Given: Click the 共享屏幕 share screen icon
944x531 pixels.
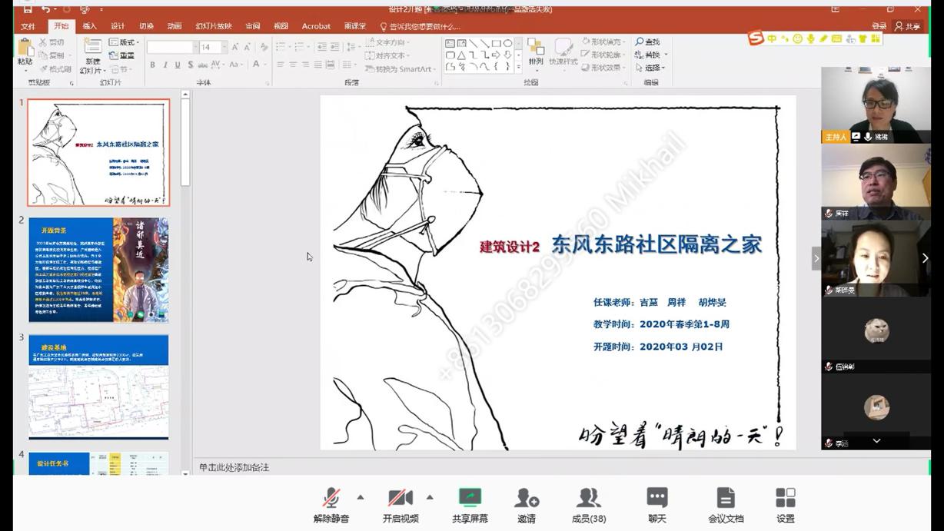Looking at the screenshot, I should pos(470,498).
